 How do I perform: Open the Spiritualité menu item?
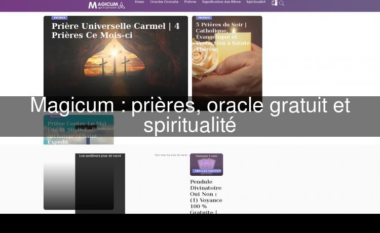[x=256, y=2]
